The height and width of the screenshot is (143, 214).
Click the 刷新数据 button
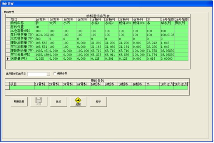(19, 102)
